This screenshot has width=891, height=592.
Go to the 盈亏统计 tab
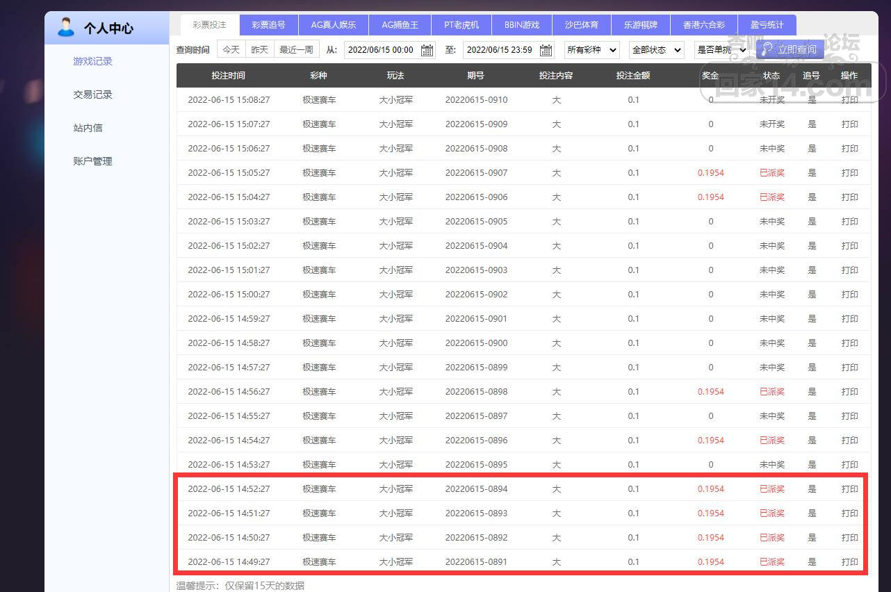(767, 25)
